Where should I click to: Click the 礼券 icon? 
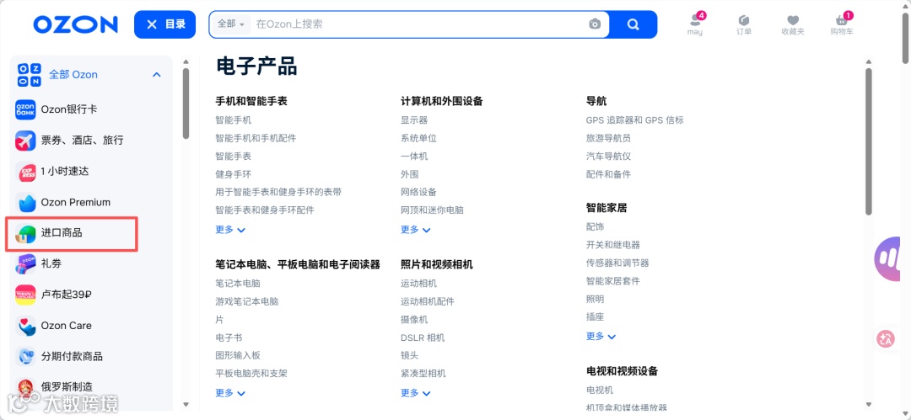pos(25,264)
